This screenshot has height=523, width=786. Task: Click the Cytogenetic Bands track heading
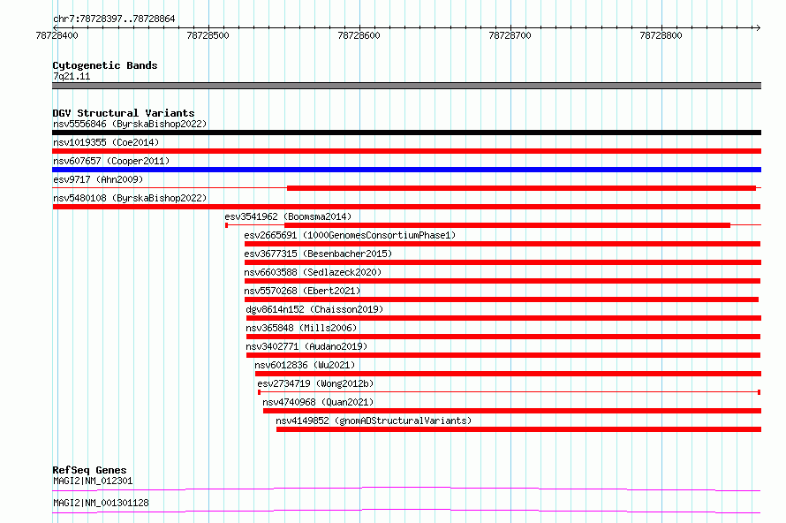coord(105,65)
